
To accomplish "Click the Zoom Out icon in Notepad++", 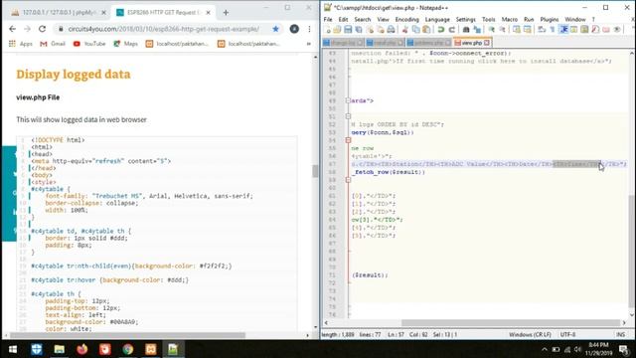I will pyautogui.click(x=502, y=29).
